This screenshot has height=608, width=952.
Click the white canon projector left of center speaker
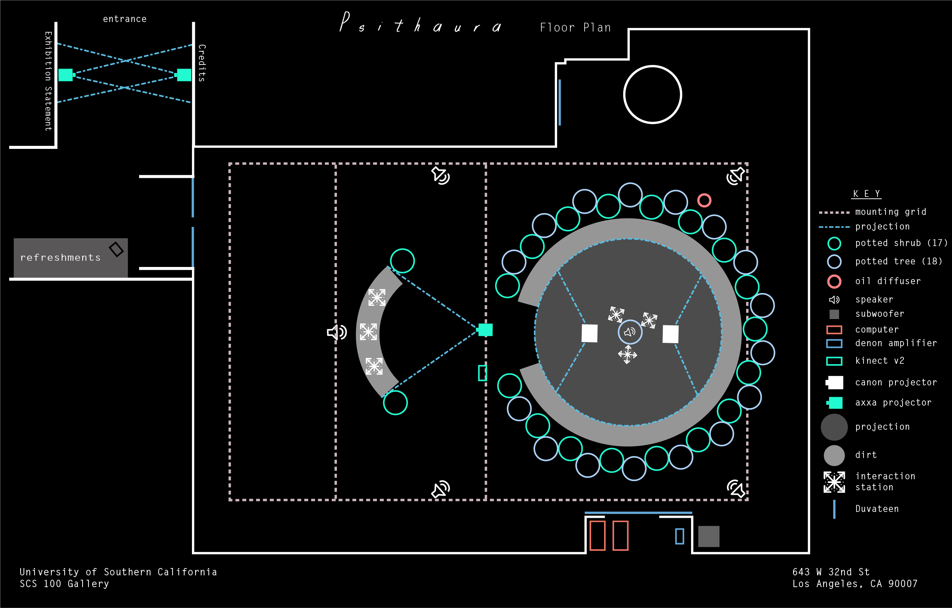589,333
